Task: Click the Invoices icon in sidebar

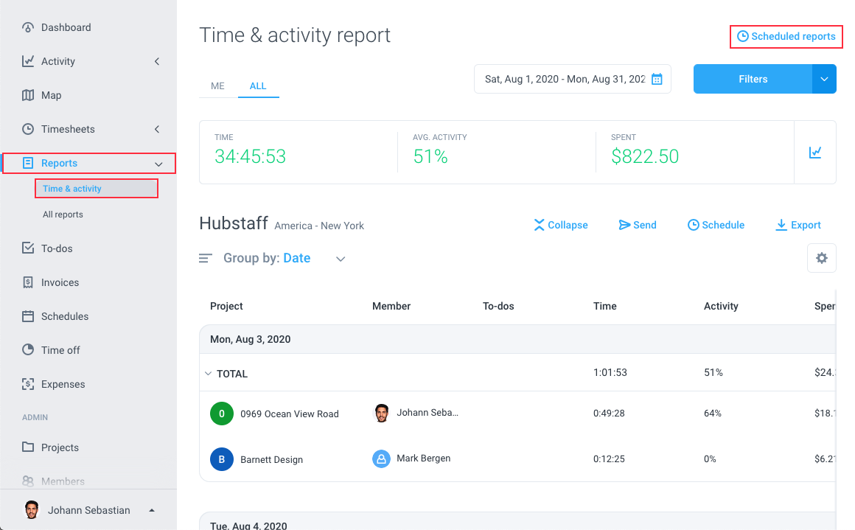Action: tap(28, 282)
